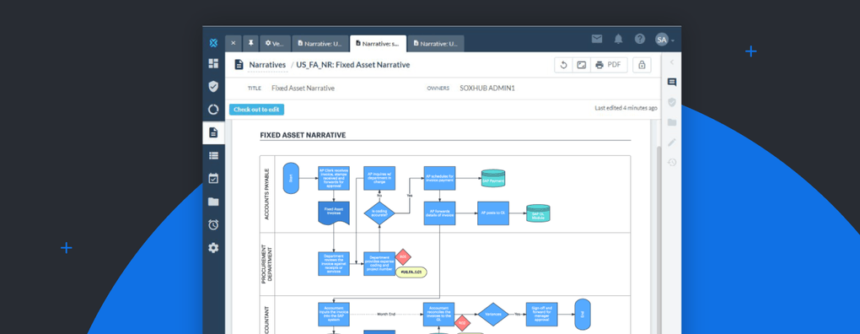Open the alarm clock sidebar icon
Screen dimensions: 860x334
213,224
